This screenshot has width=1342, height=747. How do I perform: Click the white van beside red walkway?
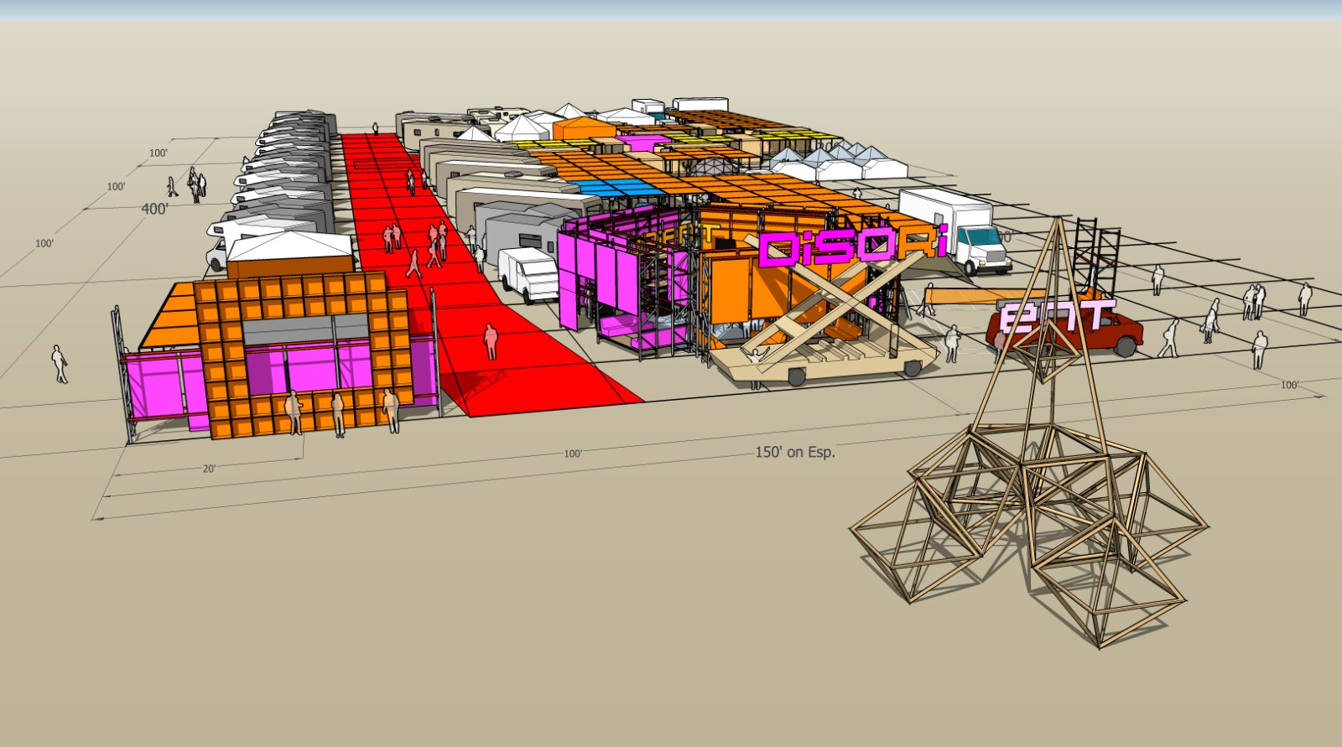(527, 274)
